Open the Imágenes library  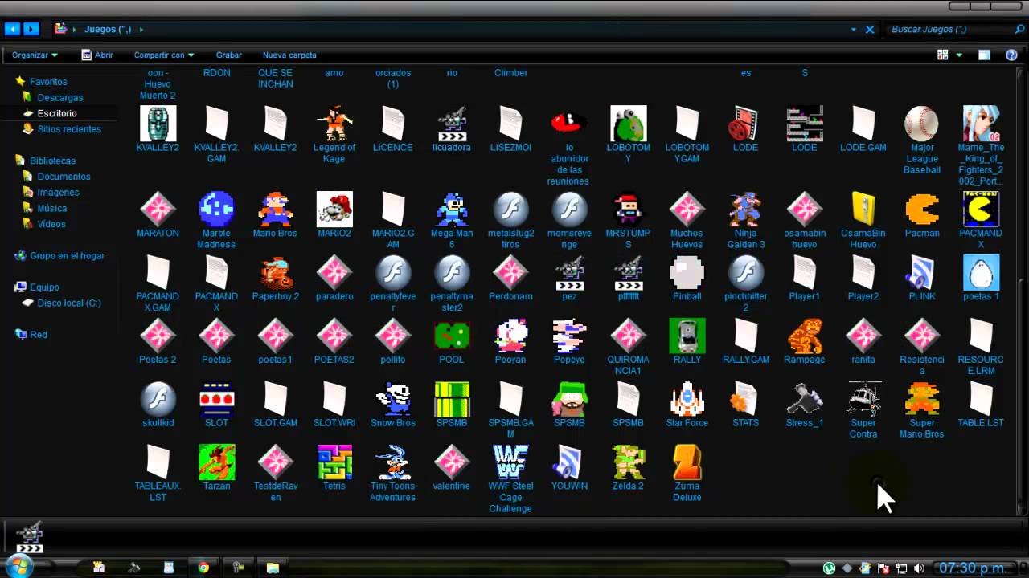click(58, 193)
